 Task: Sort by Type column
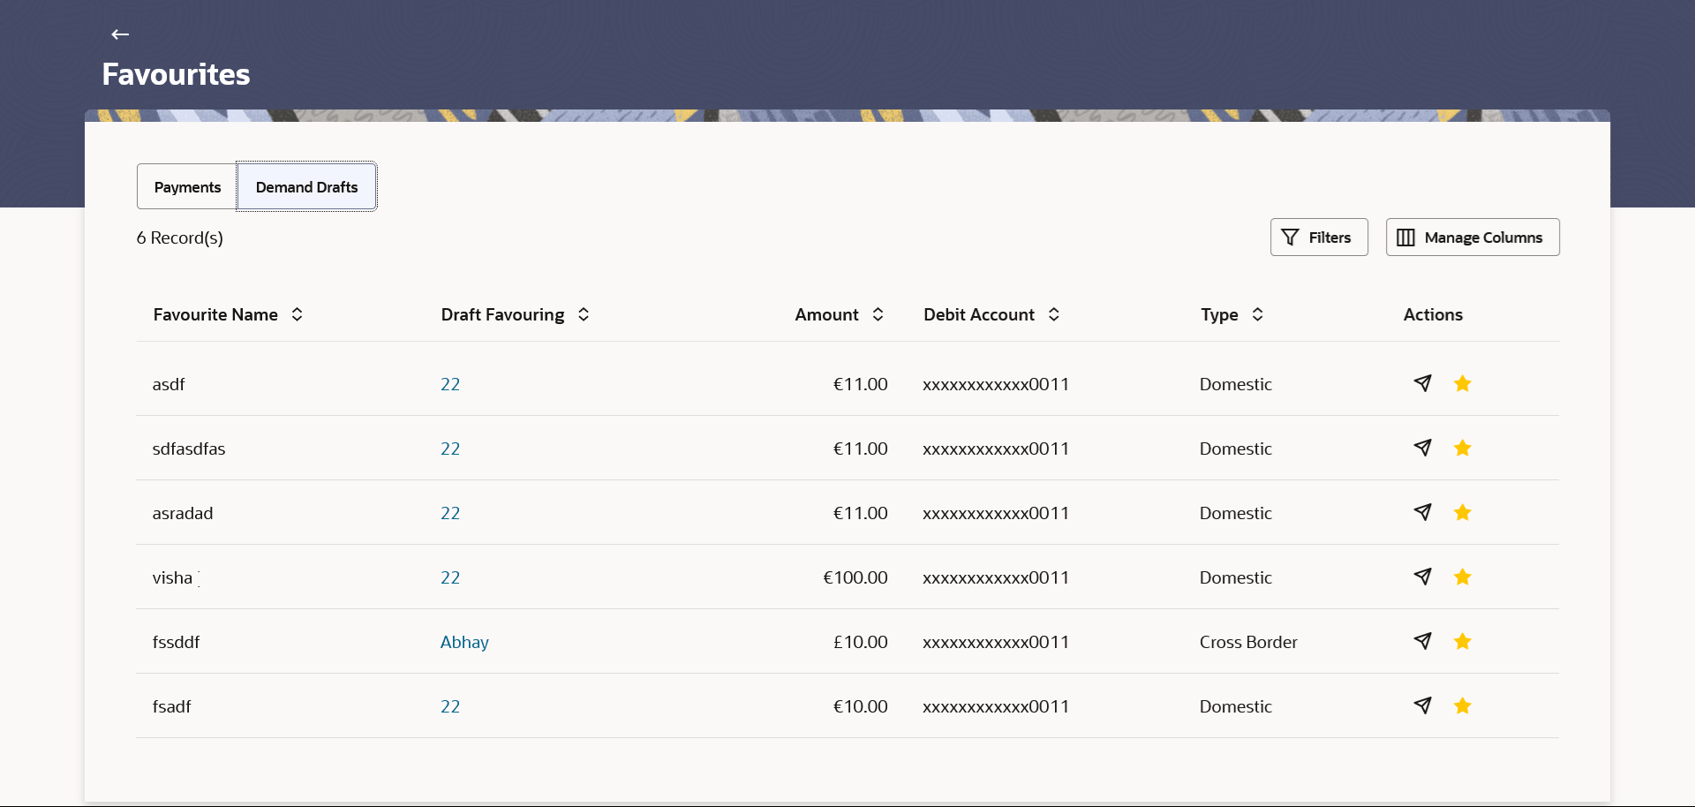click(1257, 314)
